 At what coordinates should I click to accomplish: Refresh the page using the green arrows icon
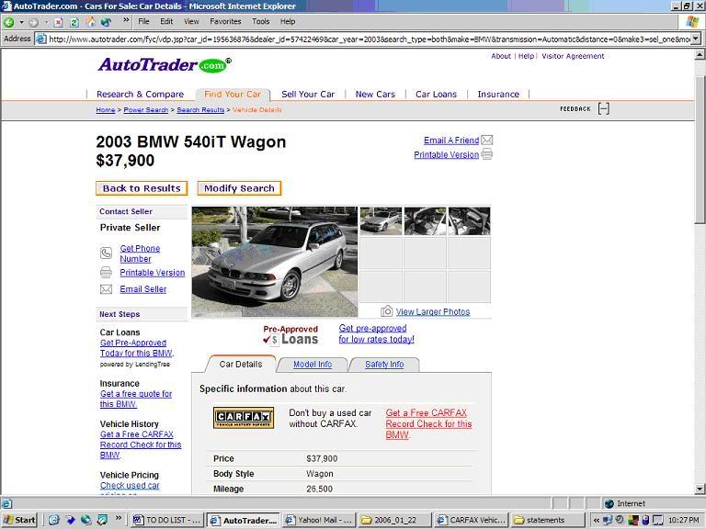74,22
